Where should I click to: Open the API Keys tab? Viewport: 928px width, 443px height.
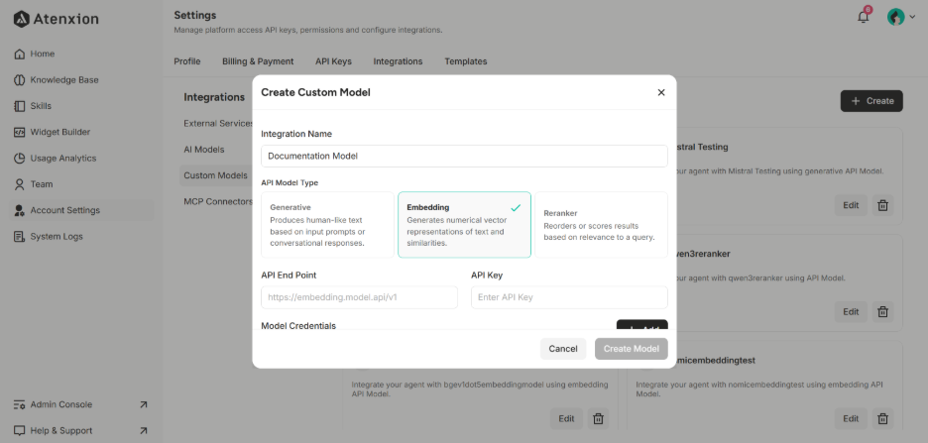(x=333, y=61)
